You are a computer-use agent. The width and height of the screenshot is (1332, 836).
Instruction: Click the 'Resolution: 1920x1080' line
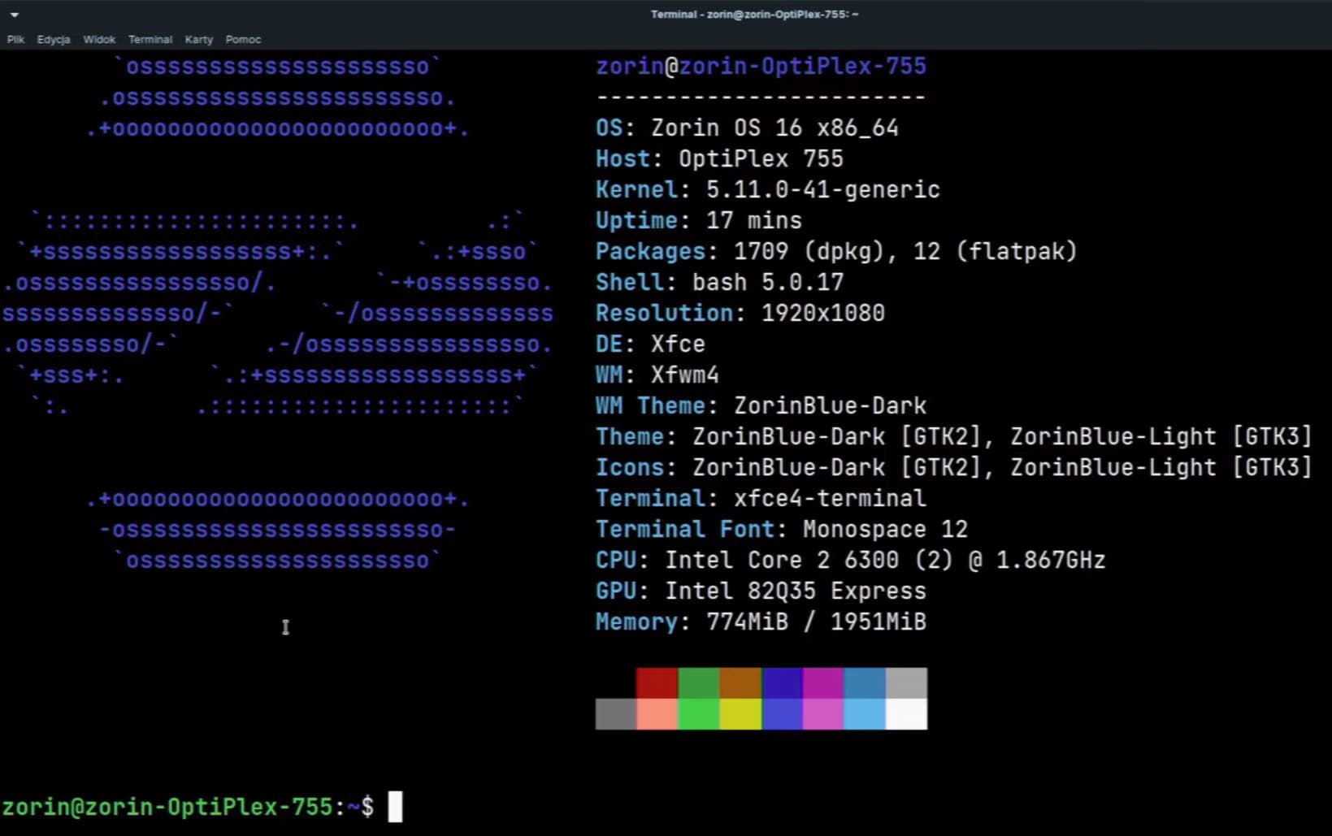[x=740, y=314]
